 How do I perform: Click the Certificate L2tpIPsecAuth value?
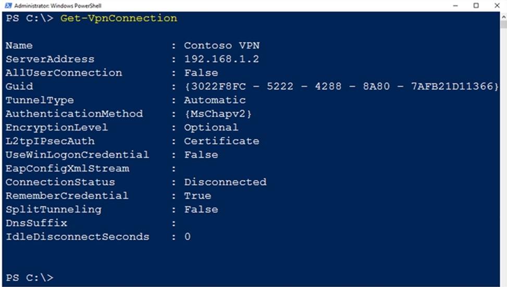point(221,141)
